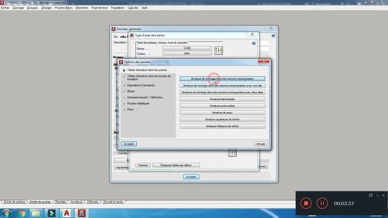The image size is (388, 218).
Task: Click rebar table icon at bottom of steel dialog
Action: pos(232,153)
